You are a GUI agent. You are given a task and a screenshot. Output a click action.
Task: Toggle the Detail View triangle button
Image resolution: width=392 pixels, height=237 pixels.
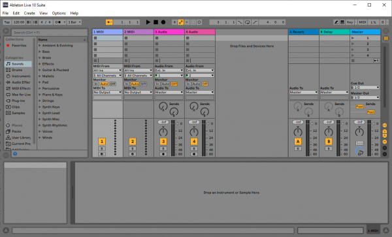coord(386,230)
